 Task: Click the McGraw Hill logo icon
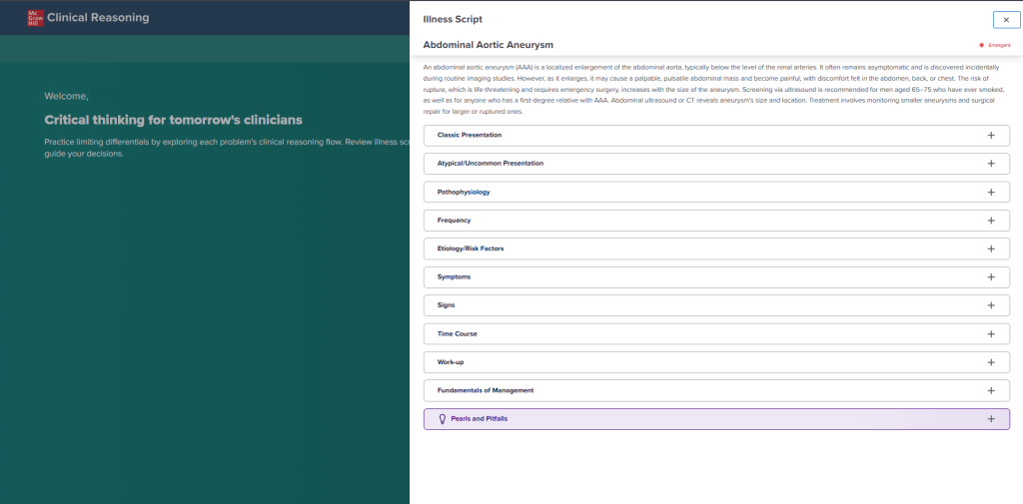pos(35,17)
